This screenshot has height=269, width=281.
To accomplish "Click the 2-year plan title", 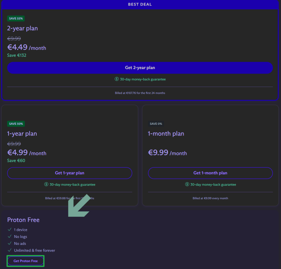I will (23, 28).
